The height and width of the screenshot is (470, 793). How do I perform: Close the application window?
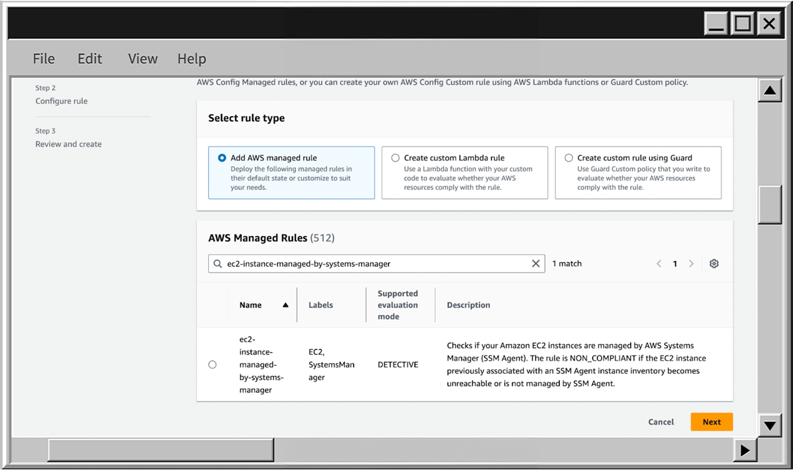(769, 24)
